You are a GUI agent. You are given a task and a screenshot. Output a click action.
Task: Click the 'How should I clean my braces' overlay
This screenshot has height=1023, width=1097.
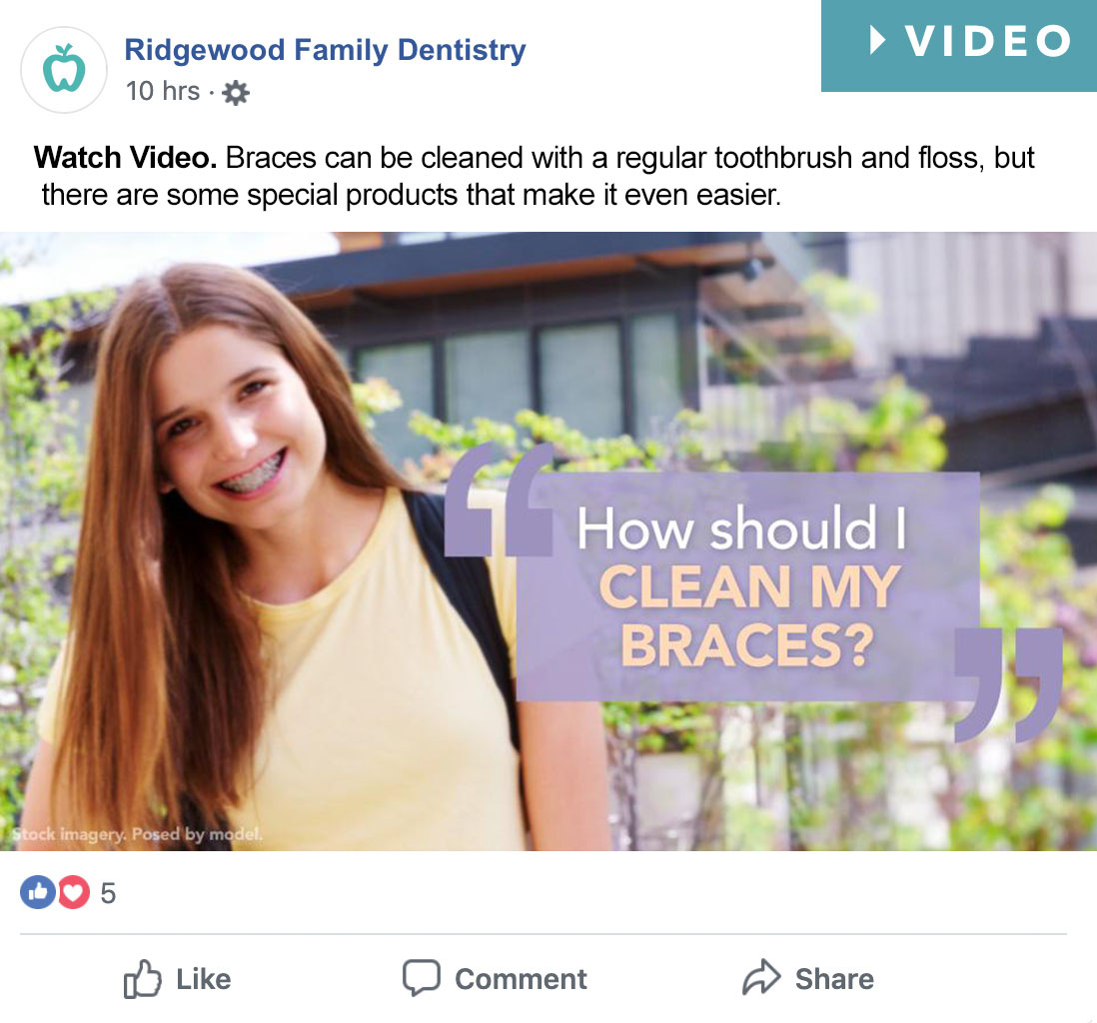coord(747,586)
